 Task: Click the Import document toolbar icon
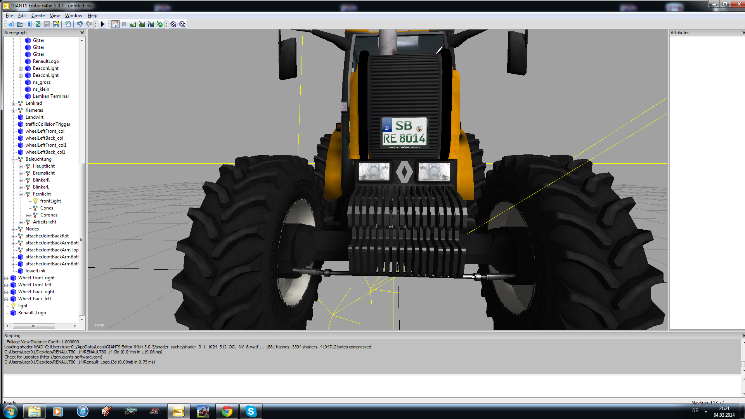click(29, 24)
